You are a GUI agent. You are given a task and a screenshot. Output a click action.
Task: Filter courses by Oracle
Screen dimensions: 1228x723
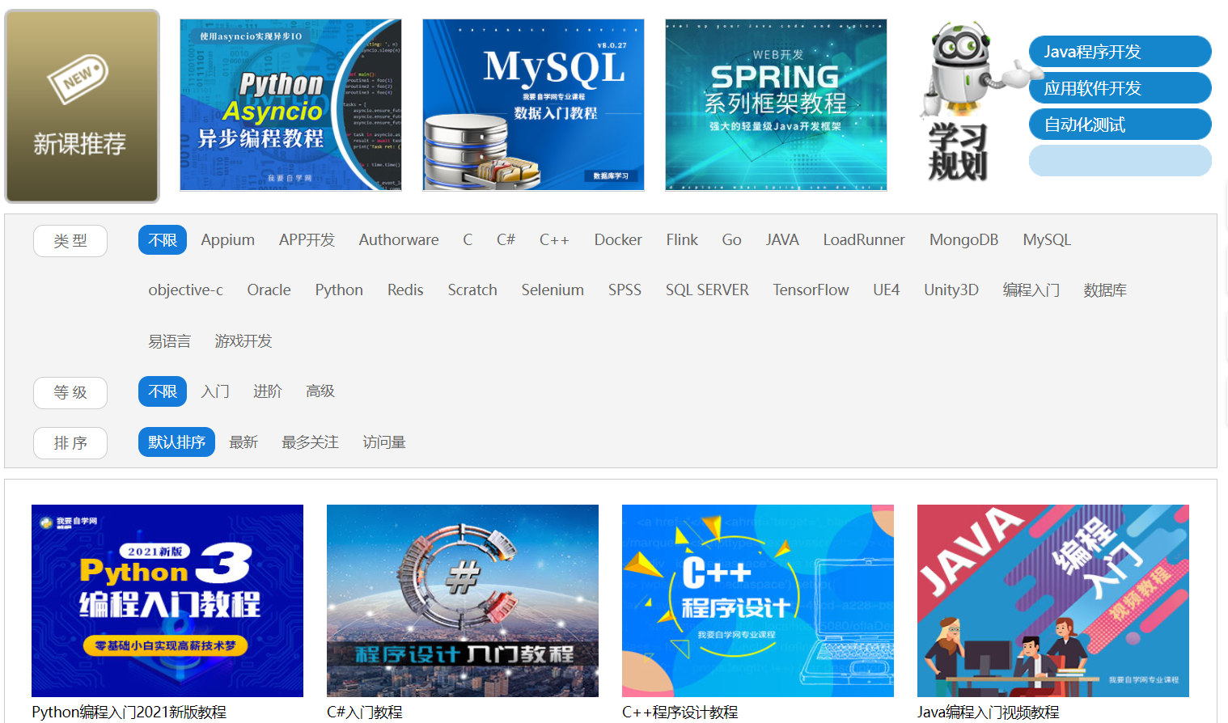(269, 290)
